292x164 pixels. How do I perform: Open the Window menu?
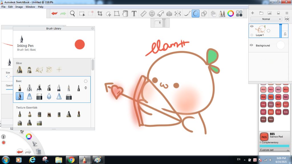[x=30, y=7]
